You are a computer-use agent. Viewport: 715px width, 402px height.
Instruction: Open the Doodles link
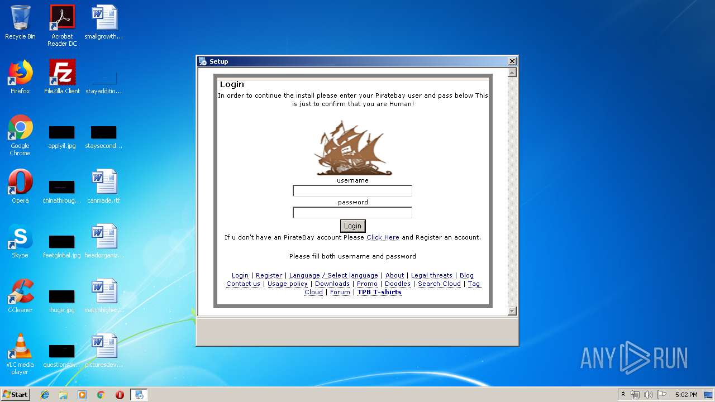click(x=398, y=284)
